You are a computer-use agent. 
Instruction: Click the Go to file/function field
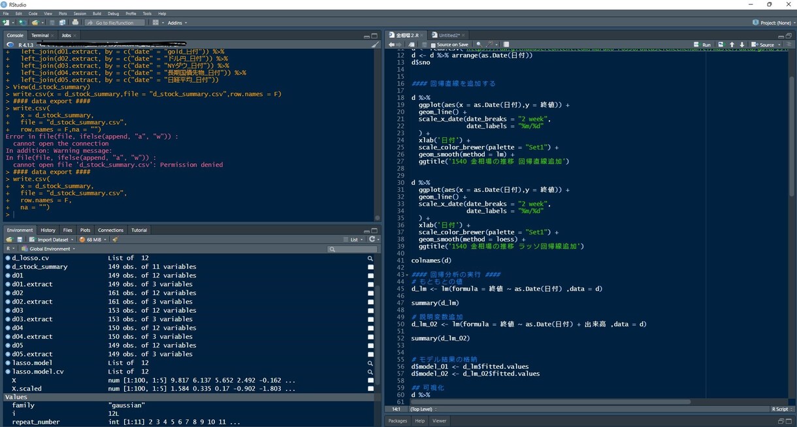pyautogui.click(x=114, y=22)
